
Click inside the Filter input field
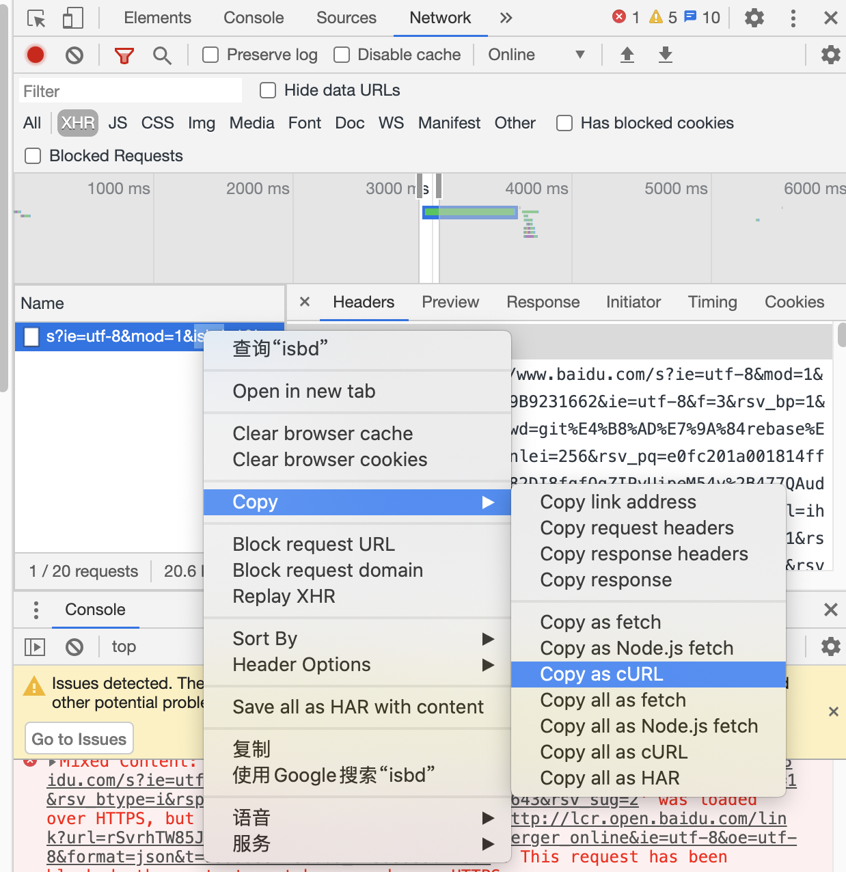130,90
